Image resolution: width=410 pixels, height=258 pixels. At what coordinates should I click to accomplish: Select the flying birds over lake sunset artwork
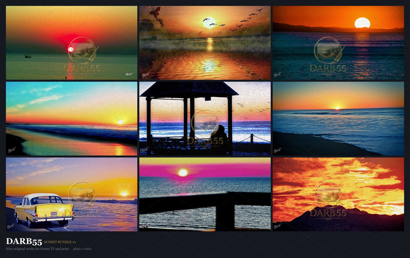[x=205, y=43]
